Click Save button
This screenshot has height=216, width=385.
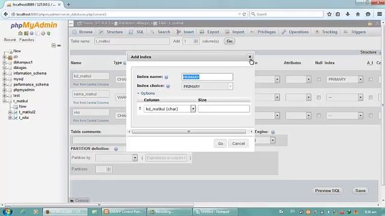click(x=360, y=191)
